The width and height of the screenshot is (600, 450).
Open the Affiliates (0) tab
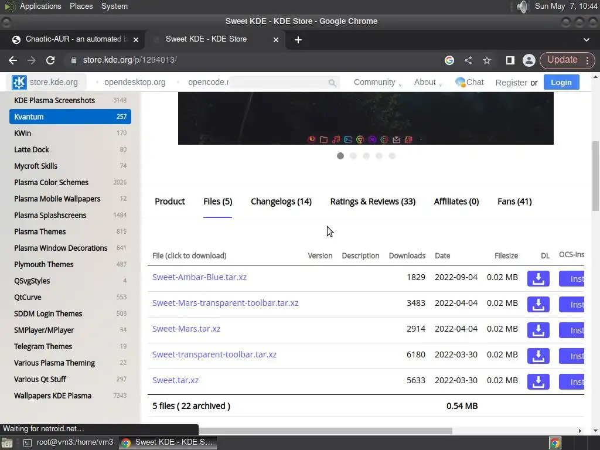click(x=456, y=202)
